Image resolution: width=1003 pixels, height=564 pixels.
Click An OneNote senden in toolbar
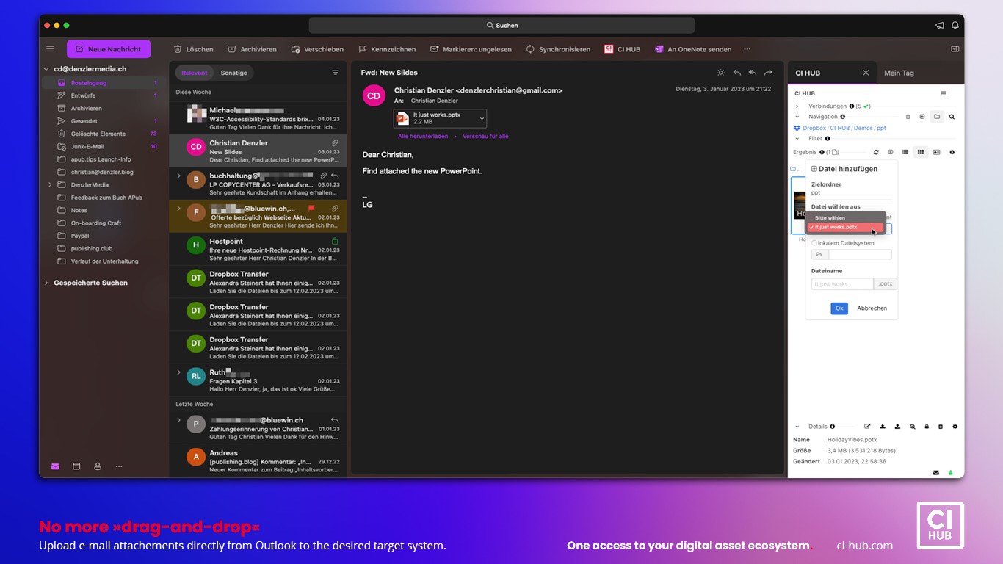point(693,49)
